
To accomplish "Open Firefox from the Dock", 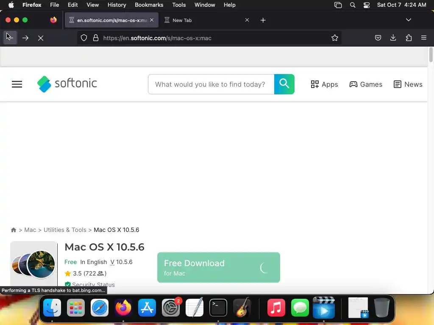I will coord(123,308).
